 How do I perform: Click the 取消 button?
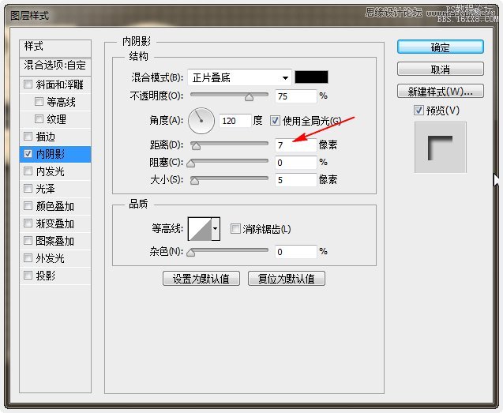pos(440,69)
